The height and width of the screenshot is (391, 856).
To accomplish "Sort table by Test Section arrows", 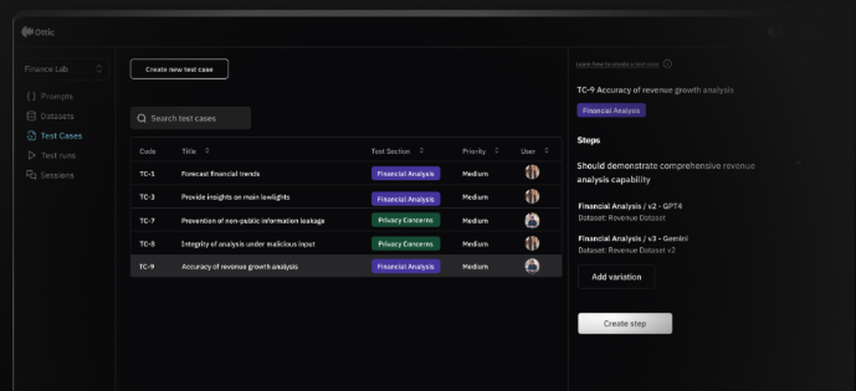I will tap(421, 151).
